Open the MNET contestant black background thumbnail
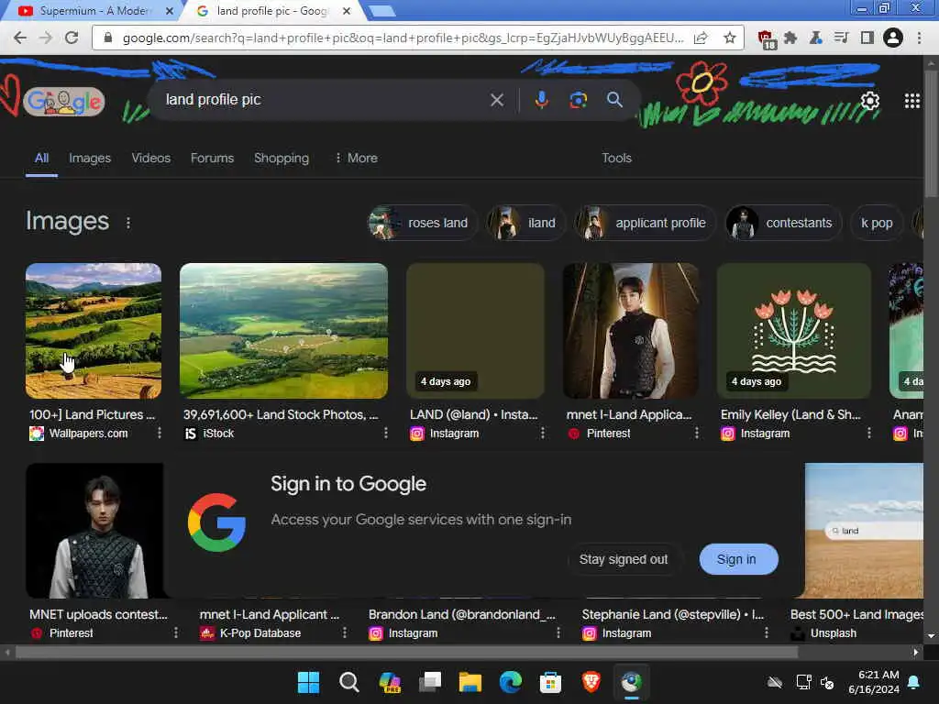The height and width of the screenshot is (704, 939). pyautogui.click(x=94, y=531)
